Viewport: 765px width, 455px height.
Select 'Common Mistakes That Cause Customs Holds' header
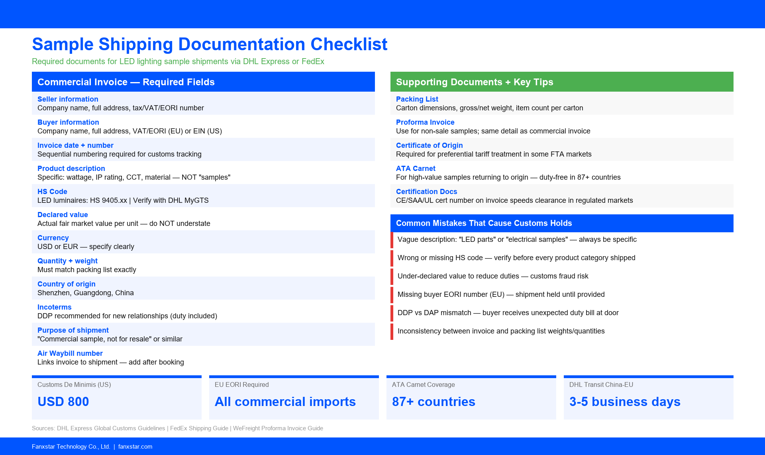pos(562,223)
